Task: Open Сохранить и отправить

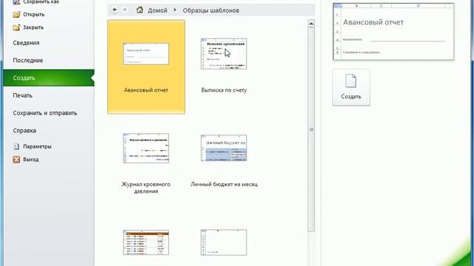Action: [45, 113]
